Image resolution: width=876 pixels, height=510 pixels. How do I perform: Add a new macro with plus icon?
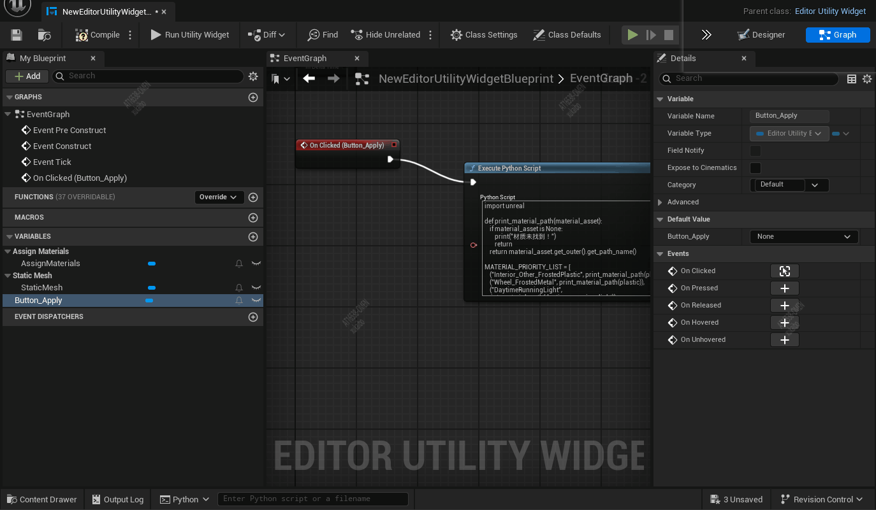point(253,218)
